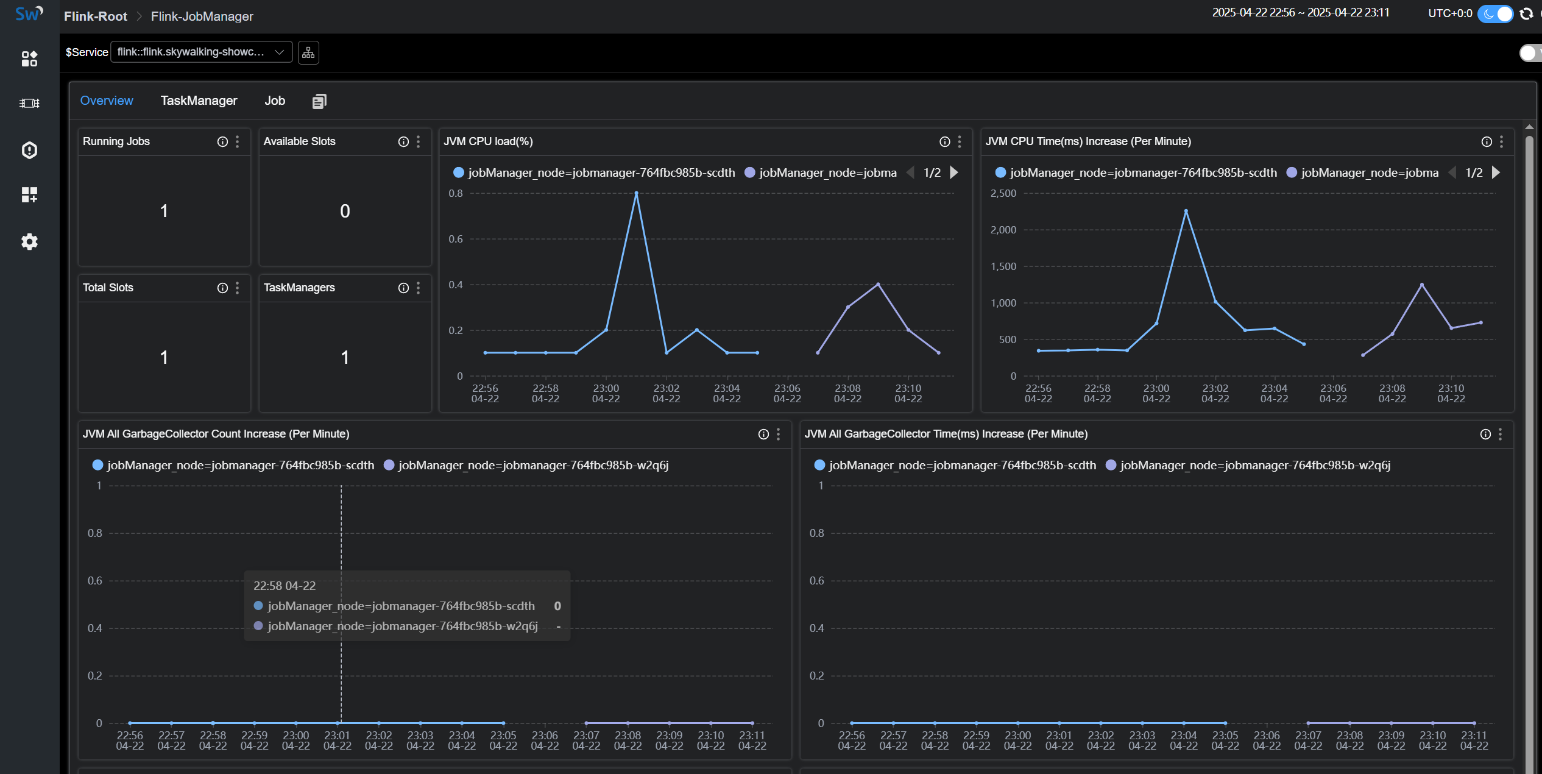Click the Flink-Root breadcrumb link
This screenshot has width=1542, height=774.
pos(96,16)
